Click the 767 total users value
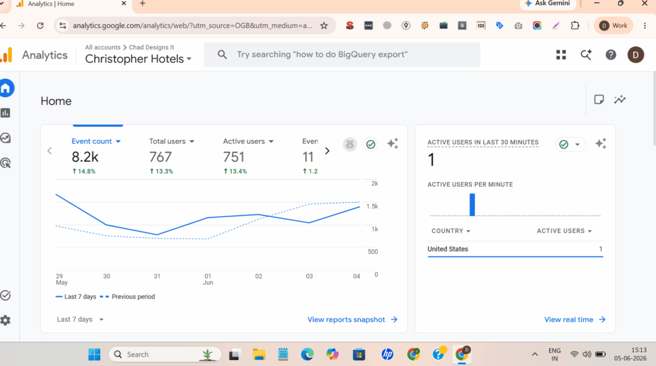 (160, 157)
